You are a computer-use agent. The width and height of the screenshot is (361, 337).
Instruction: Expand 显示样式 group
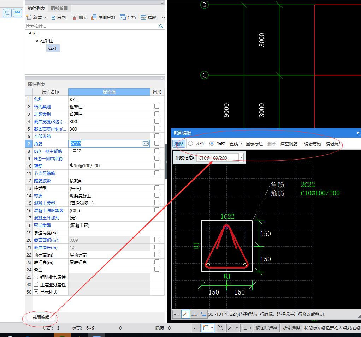[36, 292]
